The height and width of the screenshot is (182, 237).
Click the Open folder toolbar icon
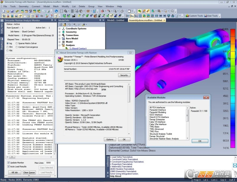point(8,11)
